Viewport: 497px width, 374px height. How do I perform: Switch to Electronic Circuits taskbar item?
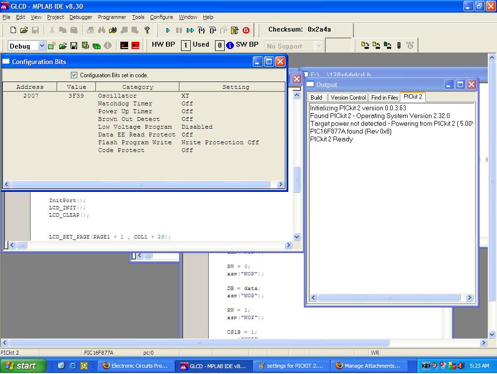click(136, 366)
